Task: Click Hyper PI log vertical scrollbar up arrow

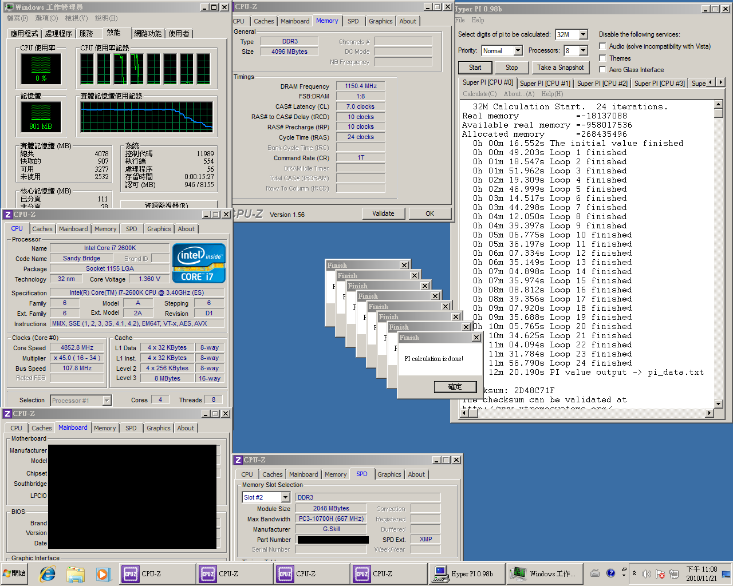Action: [x=719, y=104]
